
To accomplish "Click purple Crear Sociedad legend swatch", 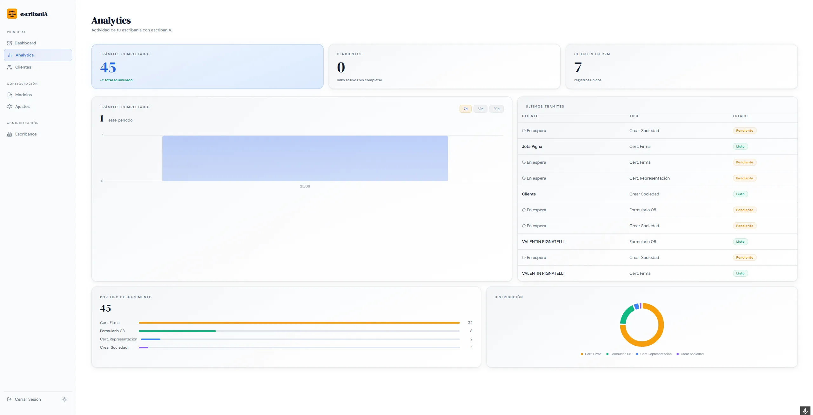I will pos(678,354).
